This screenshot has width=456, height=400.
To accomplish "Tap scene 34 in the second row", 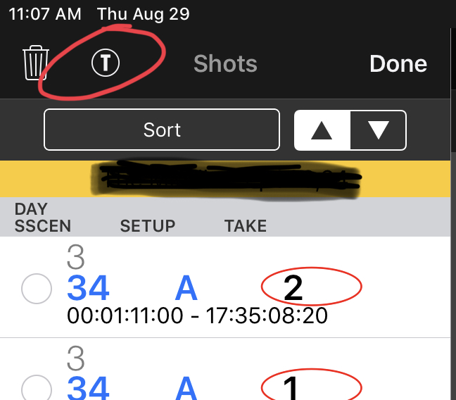I will 89,388.
